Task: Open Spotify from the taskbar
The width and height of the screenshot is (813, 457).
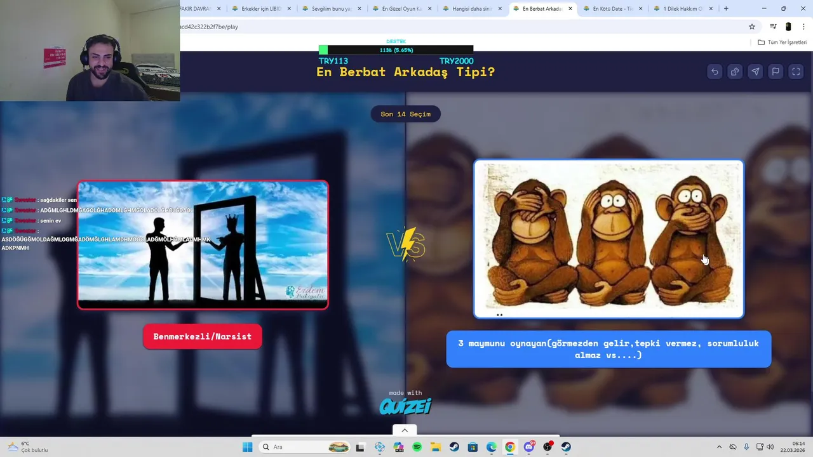Action: point(417,447)
